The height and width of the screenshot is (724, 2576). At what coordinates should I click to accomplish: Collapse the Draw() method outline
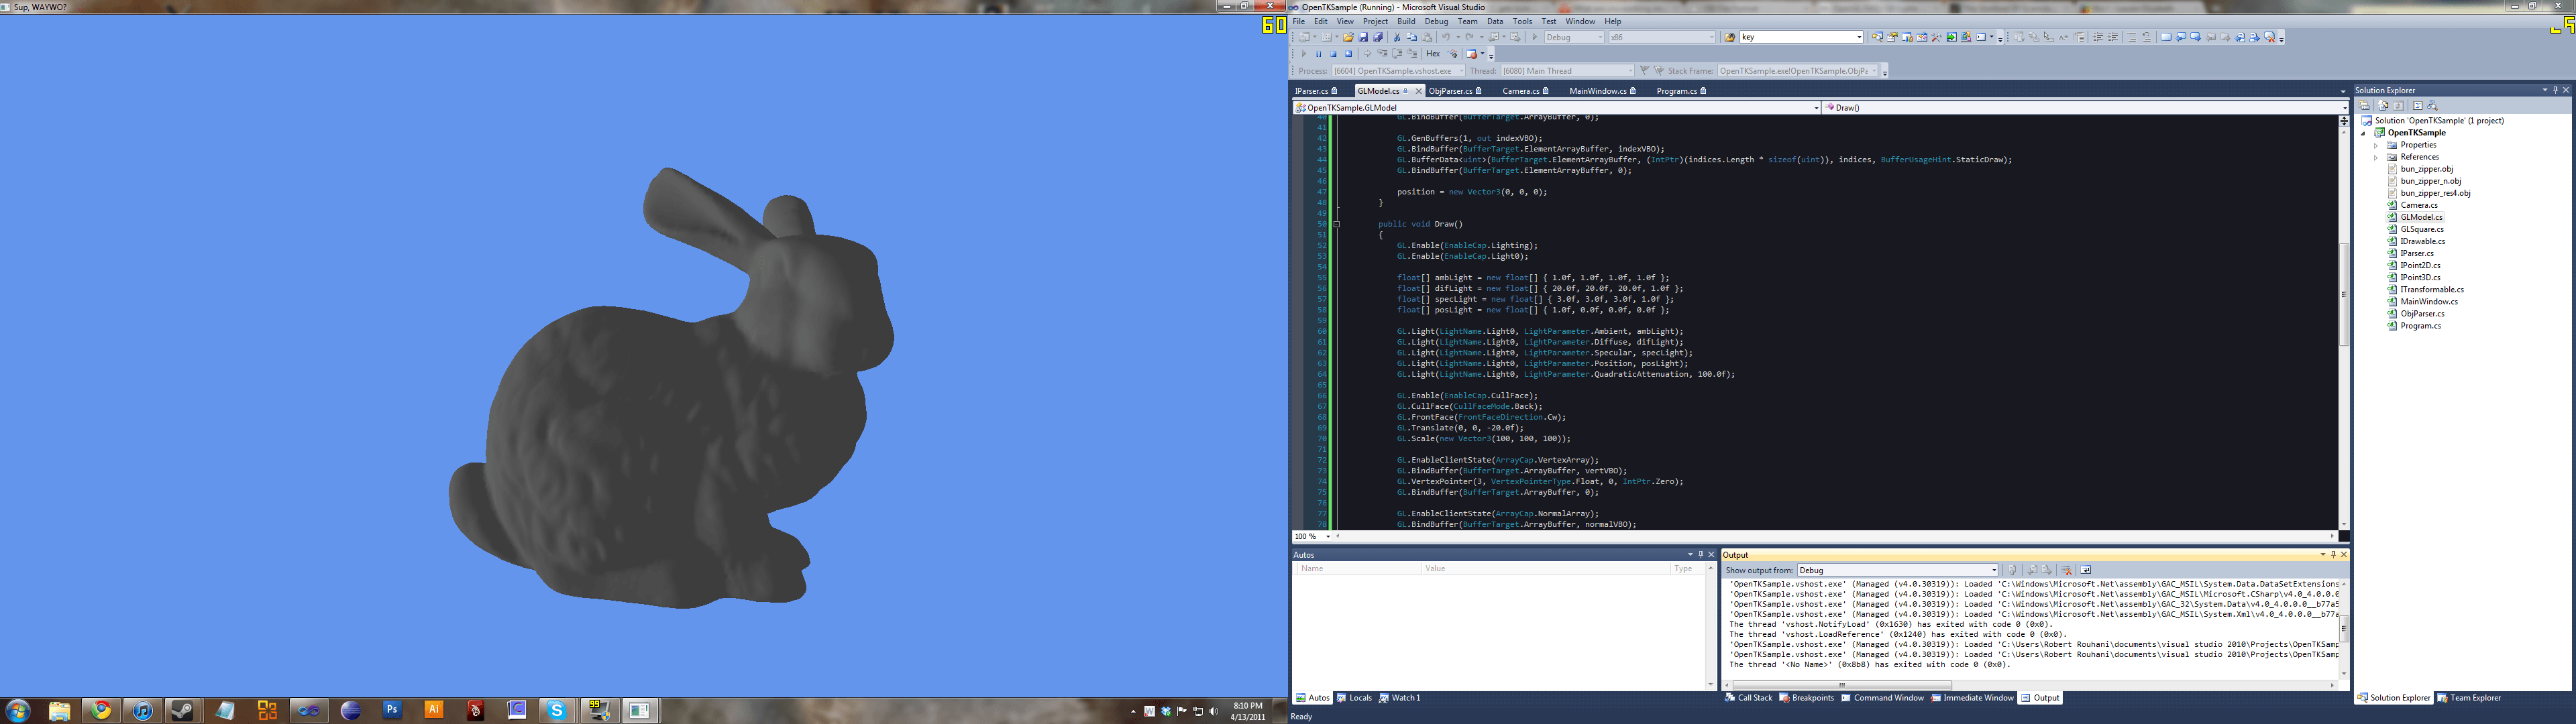tap(1337, 224)
